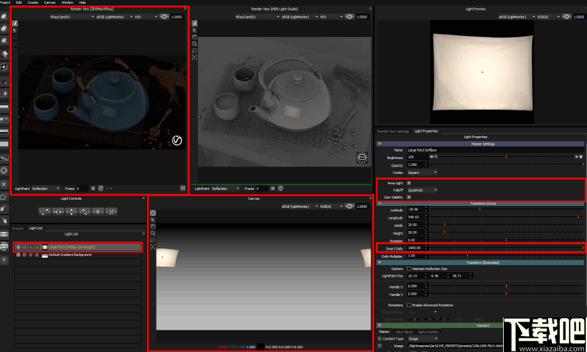Click exposure aperture icon in HDR Light Studio view
This screenshot has width=587, height=352.
[x=349, y=17]
